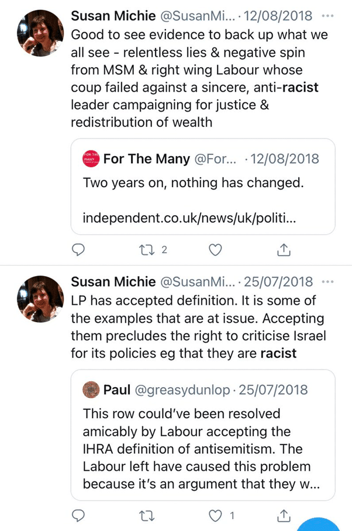Share the 12/08/2018 tweet
The height and width of the screenshot is (531, 352).
pyautogui.click(x=283, y=250)
